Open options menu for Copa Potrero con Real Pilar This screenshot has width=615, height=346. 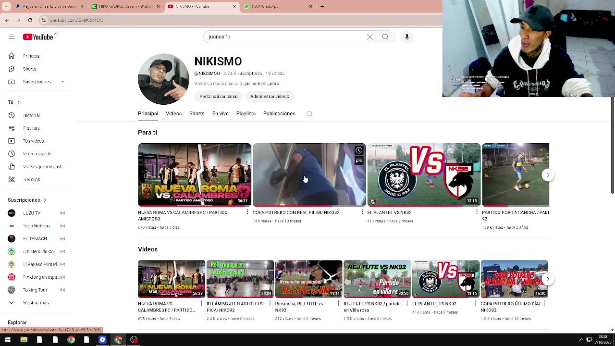(362, 212)
